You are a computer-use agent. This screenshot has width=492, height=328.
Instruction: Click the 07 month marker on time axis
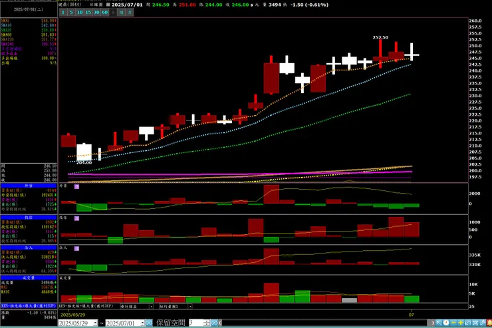(x=411, y=315)
